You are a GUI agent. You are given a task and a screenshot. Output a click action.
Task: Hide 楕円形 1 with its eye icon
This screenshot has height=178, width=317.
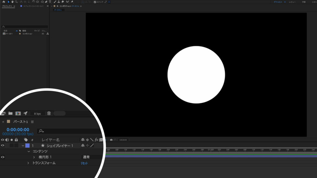click(x=2, y=157)
